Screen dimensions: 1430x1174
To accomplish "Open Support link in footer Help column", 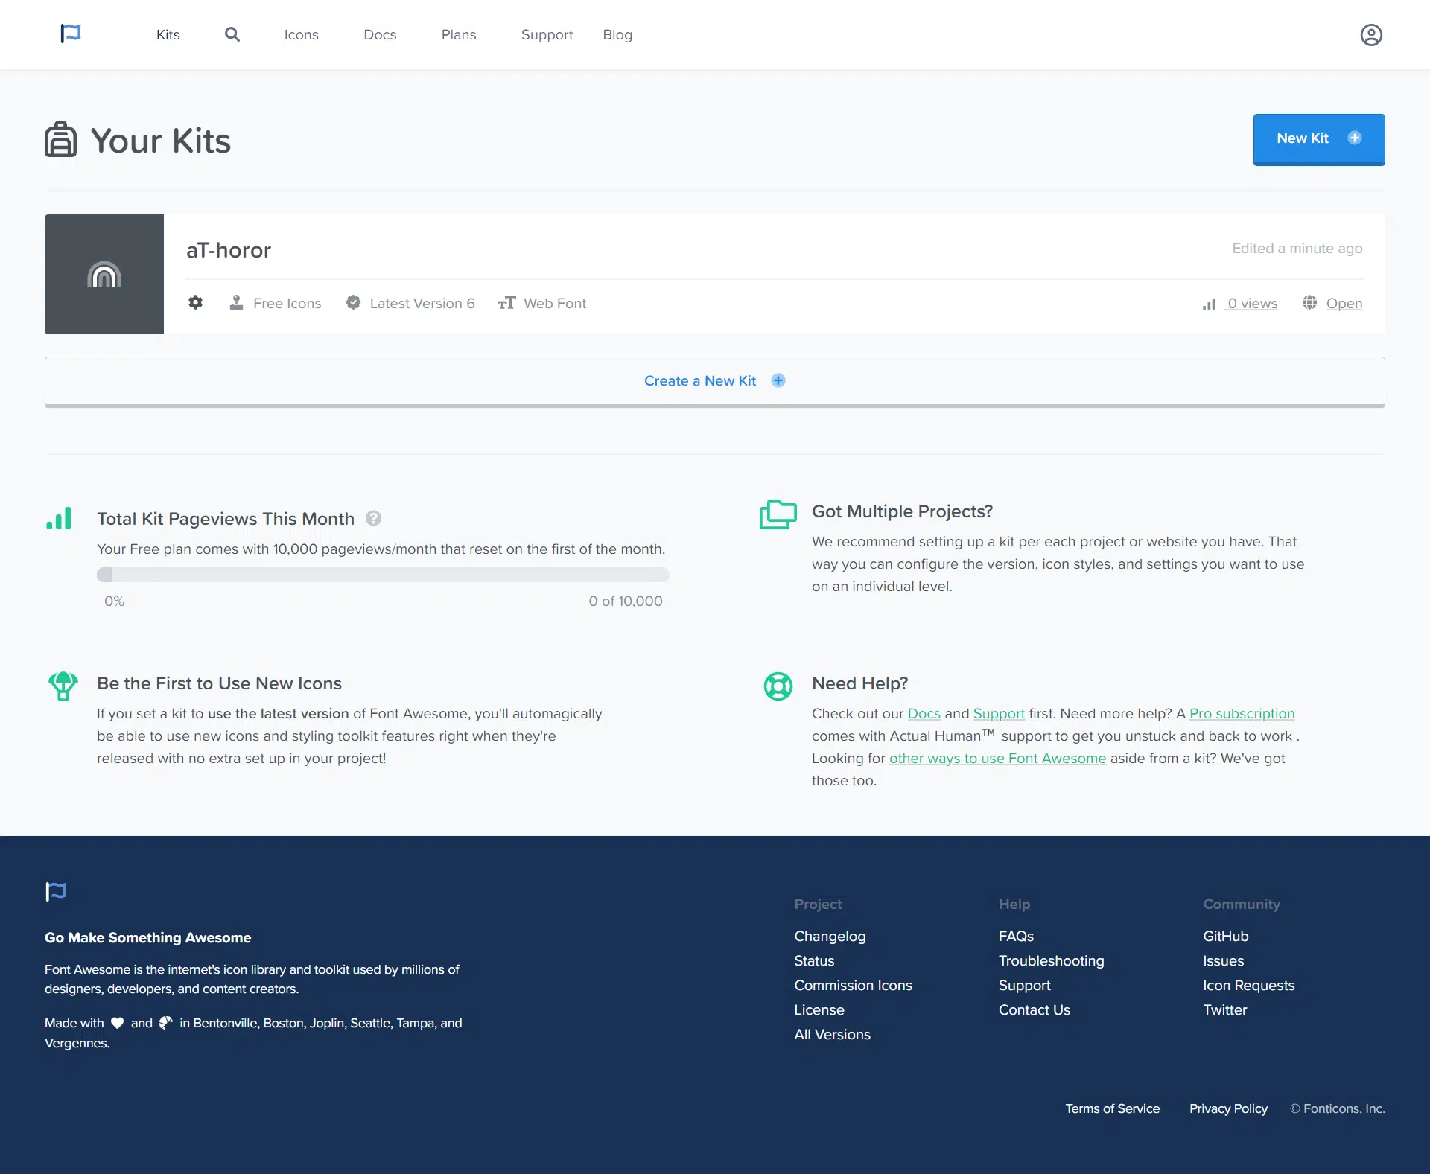I will [1024, 986].
